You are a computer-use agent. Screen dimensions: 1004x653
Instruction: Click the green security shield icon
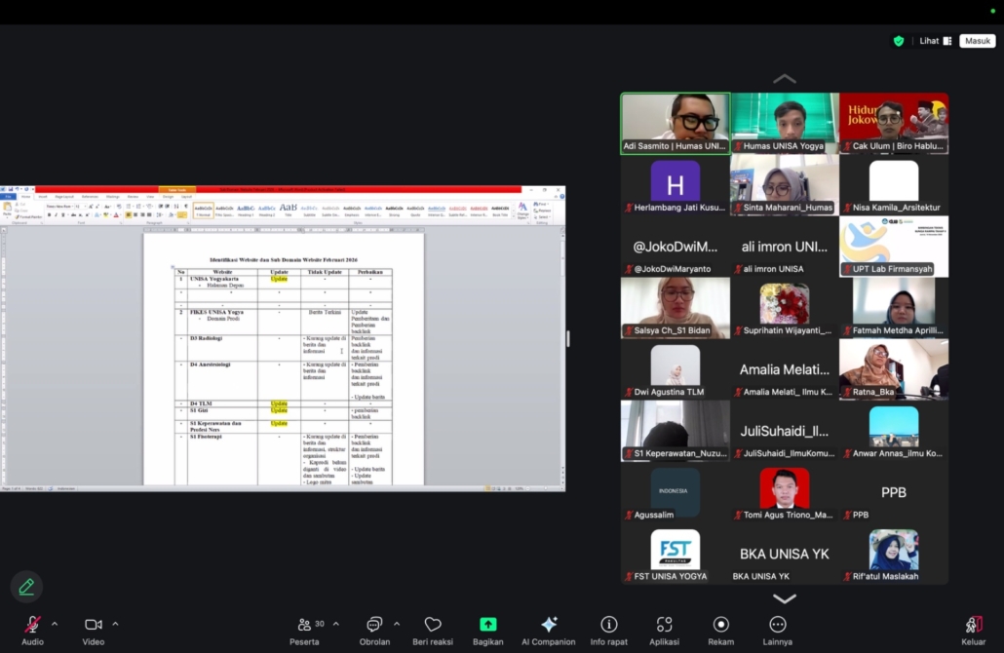[x=899, y=41]
